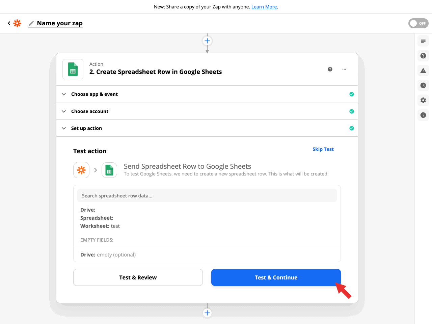Open the settings gear icon in sidebar
This screenshot has width=432, height=324.
pyautogui.click(x=423, y=100)
